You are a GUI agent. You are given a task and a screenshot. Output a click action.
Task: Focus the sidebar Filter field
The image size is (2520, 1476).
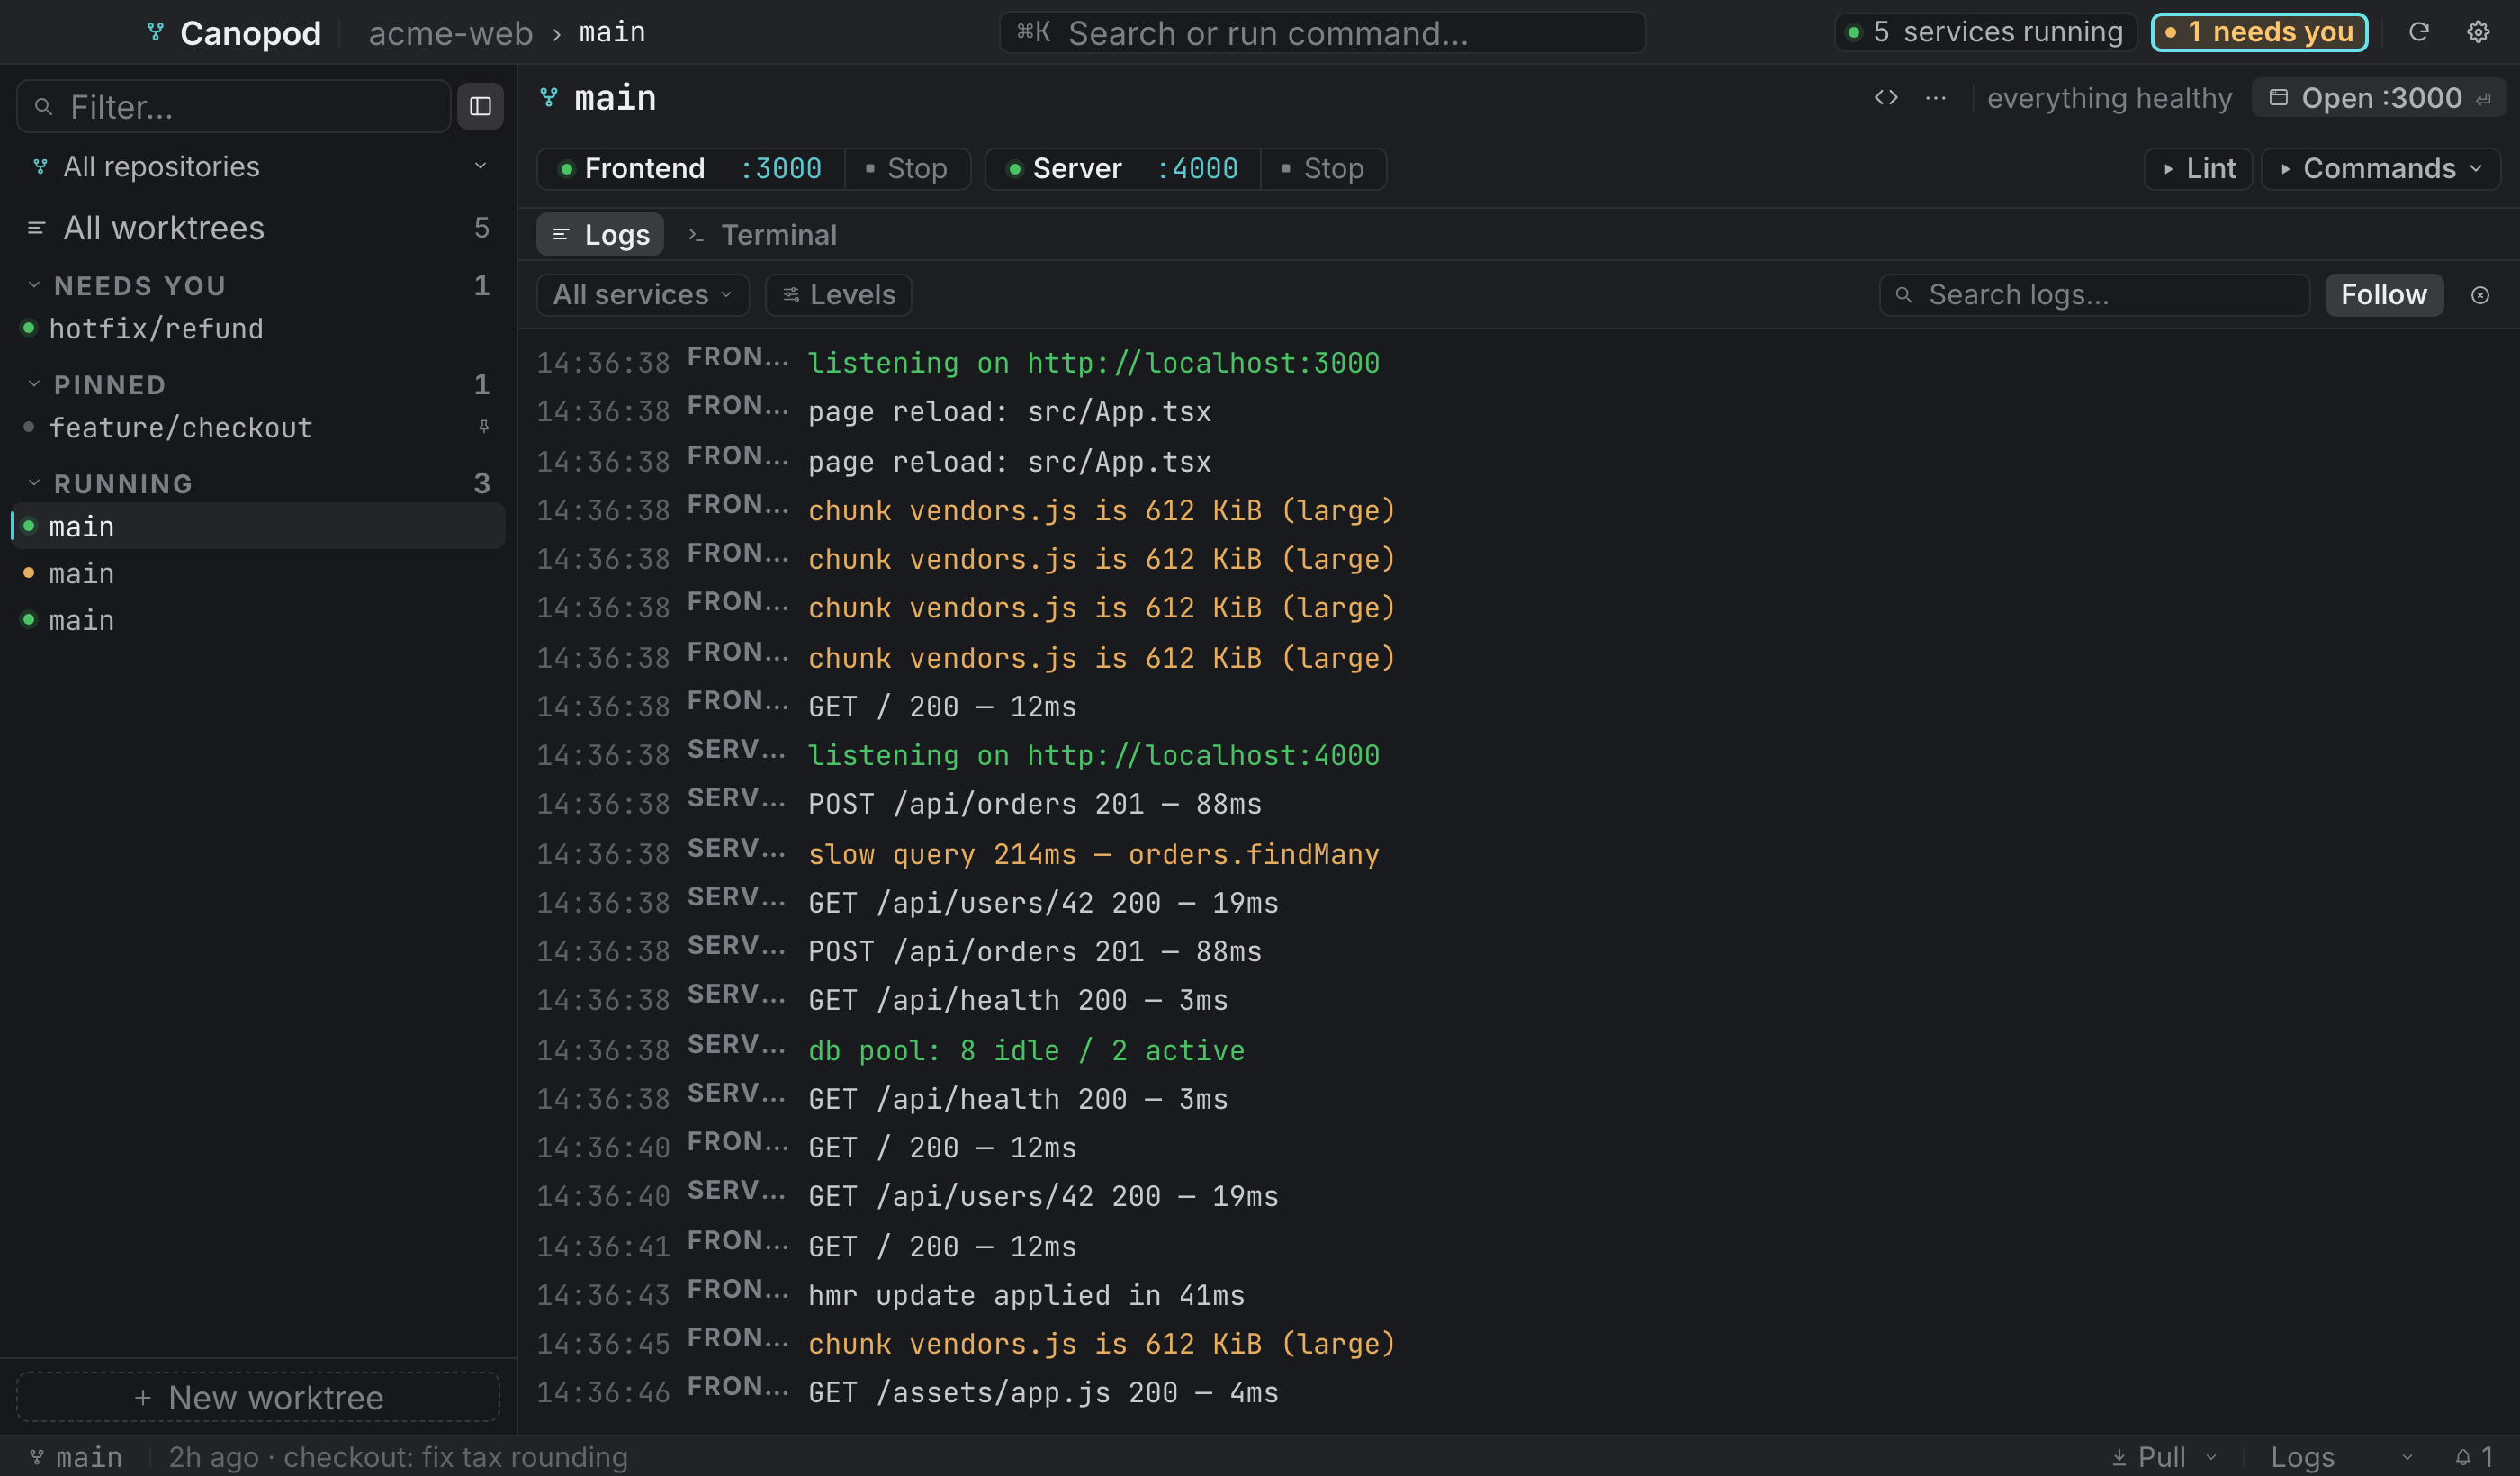pos(233,106)
